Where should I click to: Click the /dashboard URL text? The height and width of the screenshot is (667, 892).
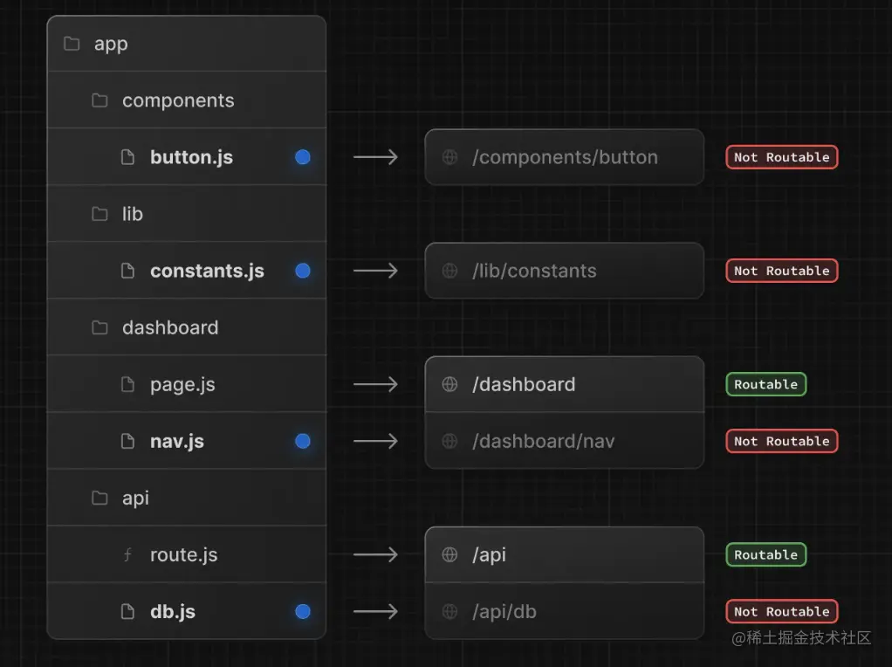524,385
